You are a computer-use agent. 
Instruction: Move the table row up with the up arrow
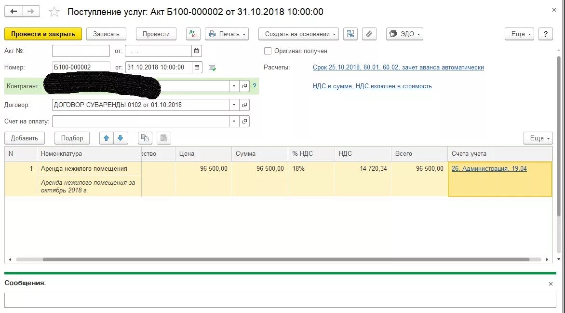coord(106,138)
